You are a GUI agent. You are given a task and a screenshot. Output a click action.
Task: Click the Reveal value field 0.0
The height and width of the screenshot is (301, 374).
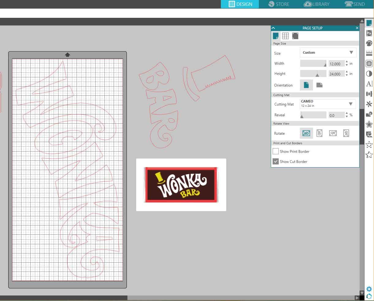click(336, 115)
